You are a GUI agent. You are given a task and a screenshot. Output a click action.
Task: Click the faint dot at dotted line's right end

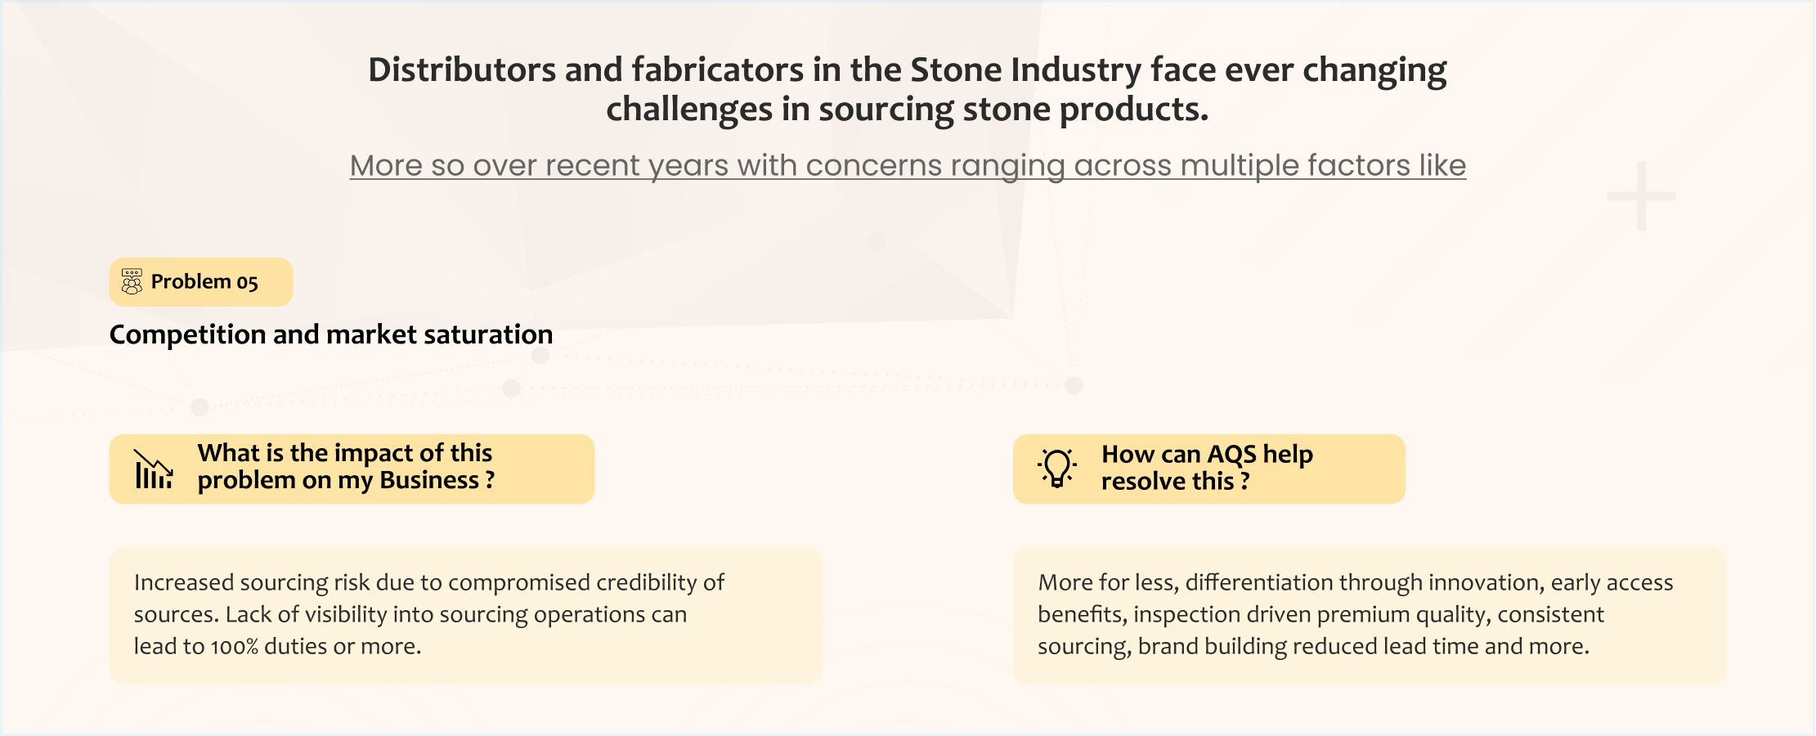(x=1074, y=385)
